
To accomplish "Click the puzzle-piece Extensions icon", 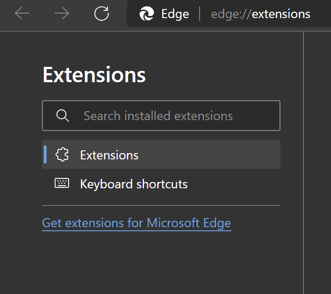I will (62, 155).
